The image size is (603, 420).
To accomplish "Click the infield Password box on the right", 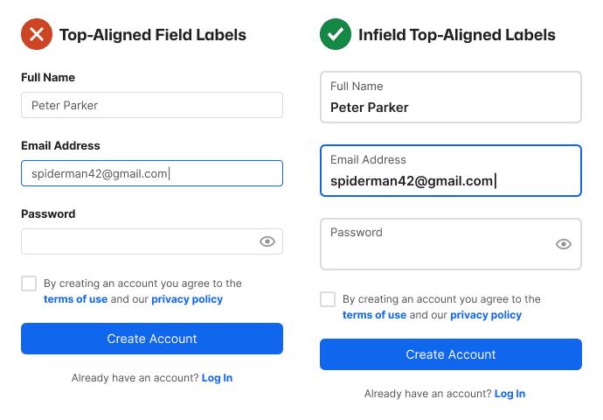I will 451,244.
